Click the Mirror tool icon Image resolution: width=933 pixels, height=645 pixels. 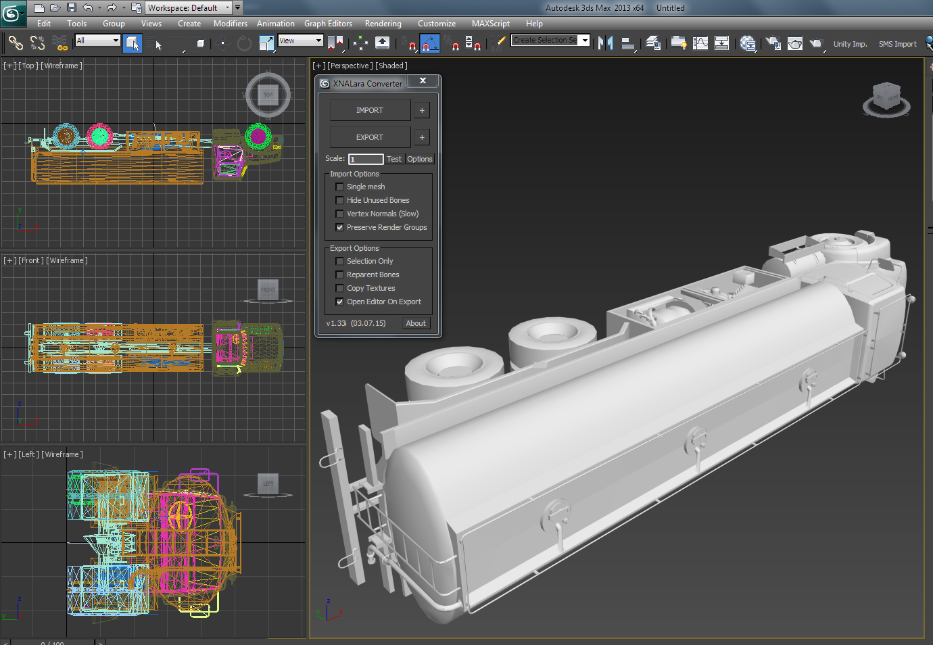[605, 43]
